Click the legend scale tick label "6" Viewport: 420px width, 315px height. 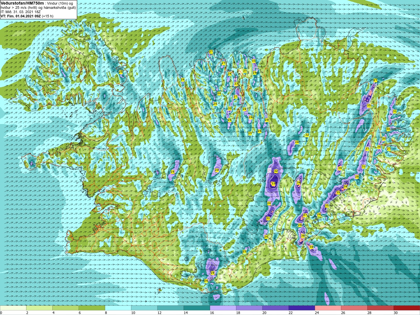80,313
